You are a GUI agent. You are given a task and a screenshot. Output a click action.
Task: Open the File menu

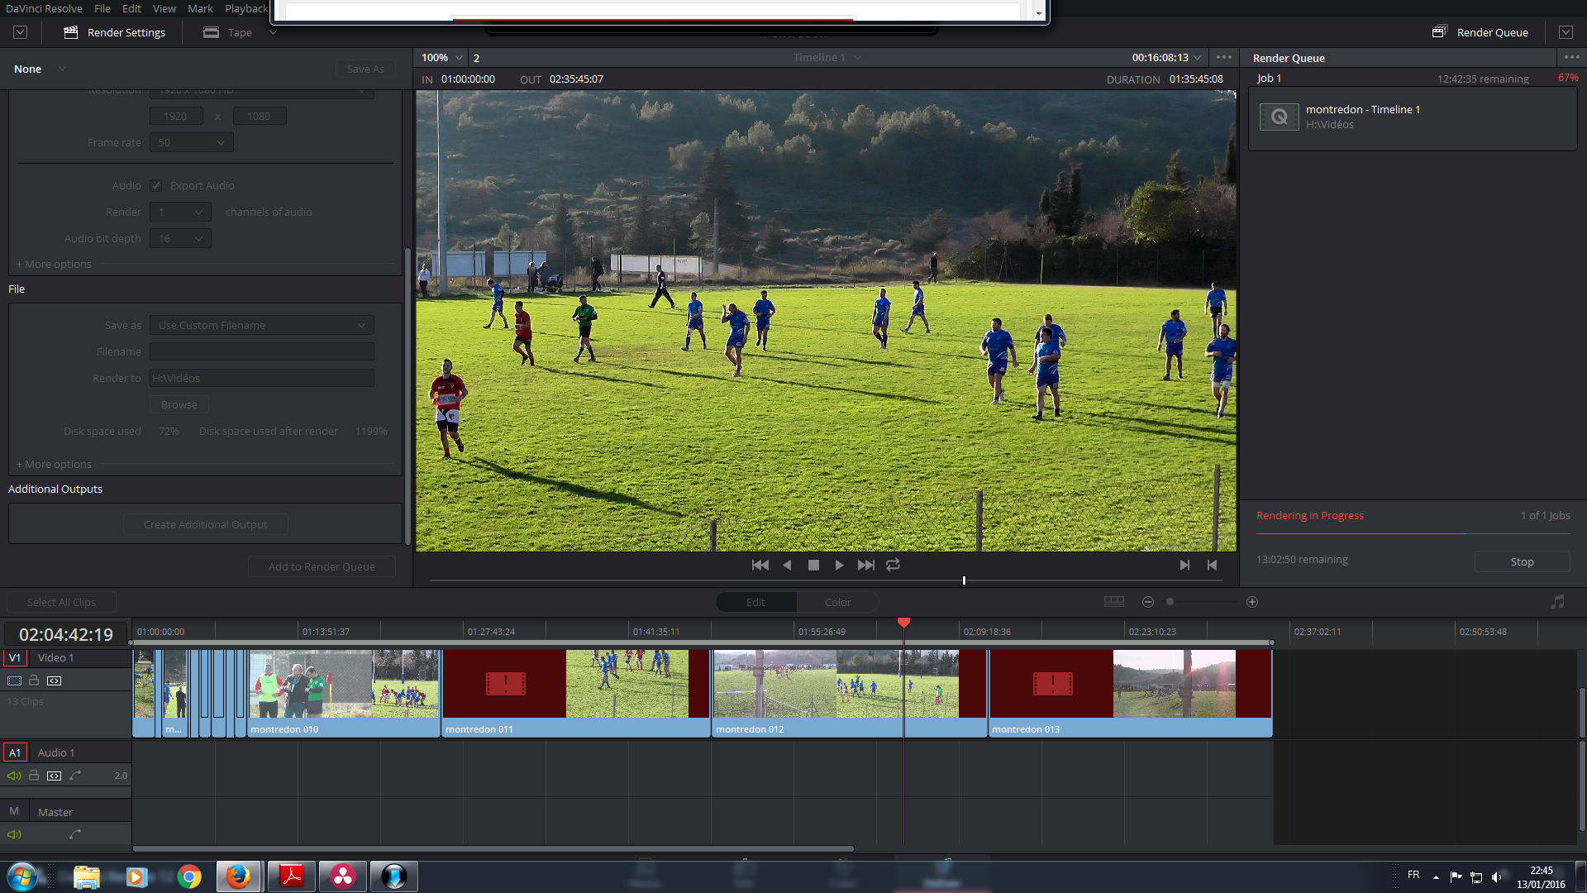coord(102,8)
